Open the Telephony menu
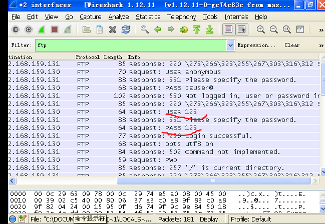 (x=182, y=17)
